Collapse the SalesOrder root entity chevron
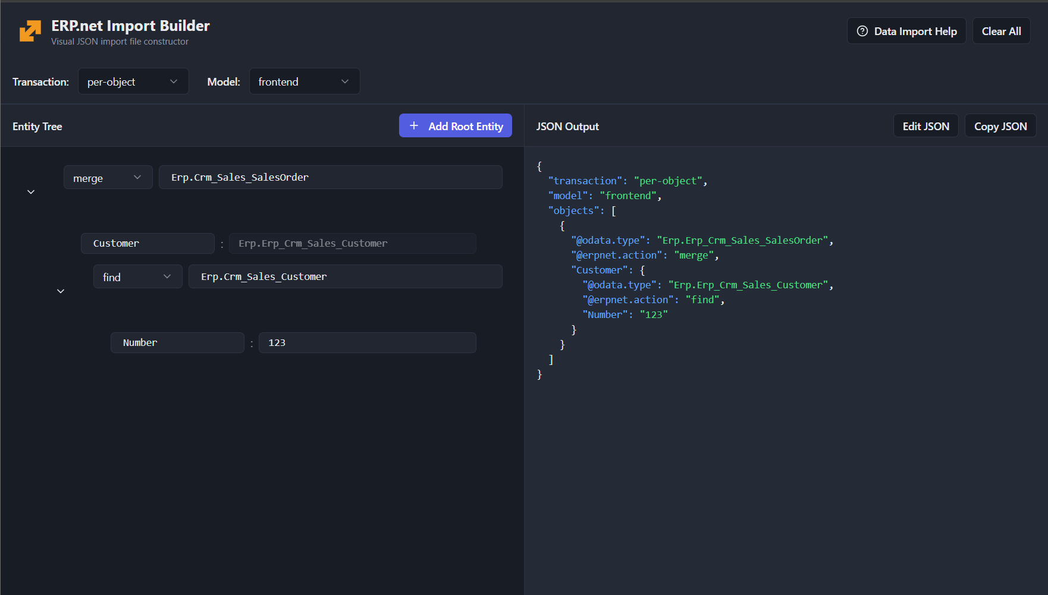The height and width of the screenshot is (595, 1048). click(31, 192)
